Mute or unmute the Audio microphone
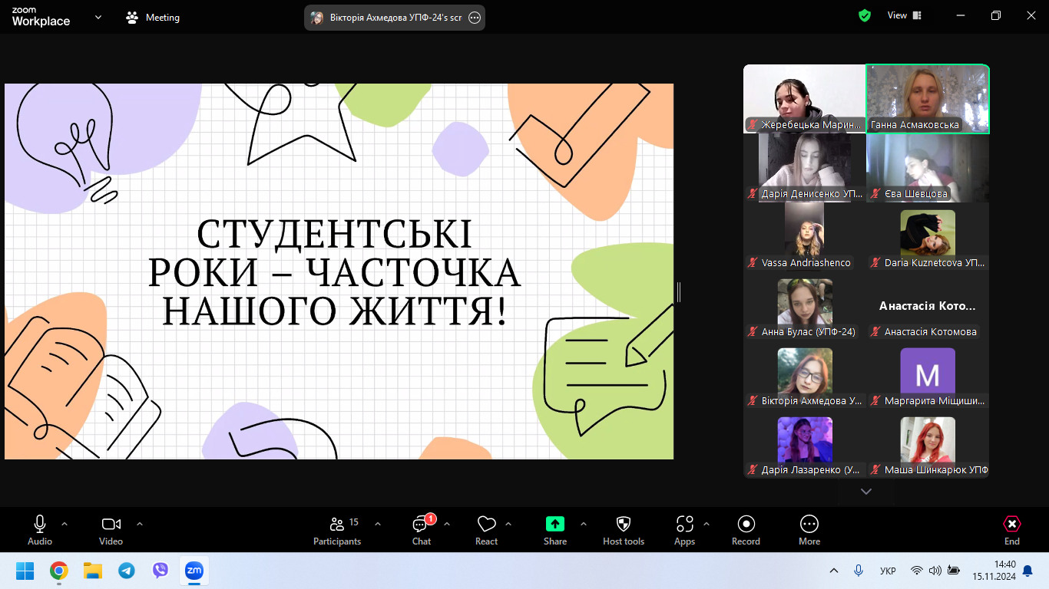The width and height of the screenshot is (1049, 589). click(x=40, y=530)
